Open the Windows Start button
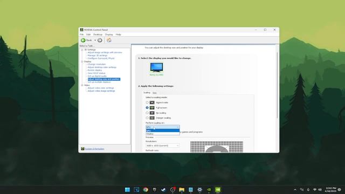Viewport: 345px width, 194px height. (x=127, y=190)
